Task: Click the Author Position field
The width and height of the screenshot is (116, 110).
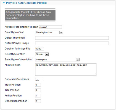Action: pos(38,96)
